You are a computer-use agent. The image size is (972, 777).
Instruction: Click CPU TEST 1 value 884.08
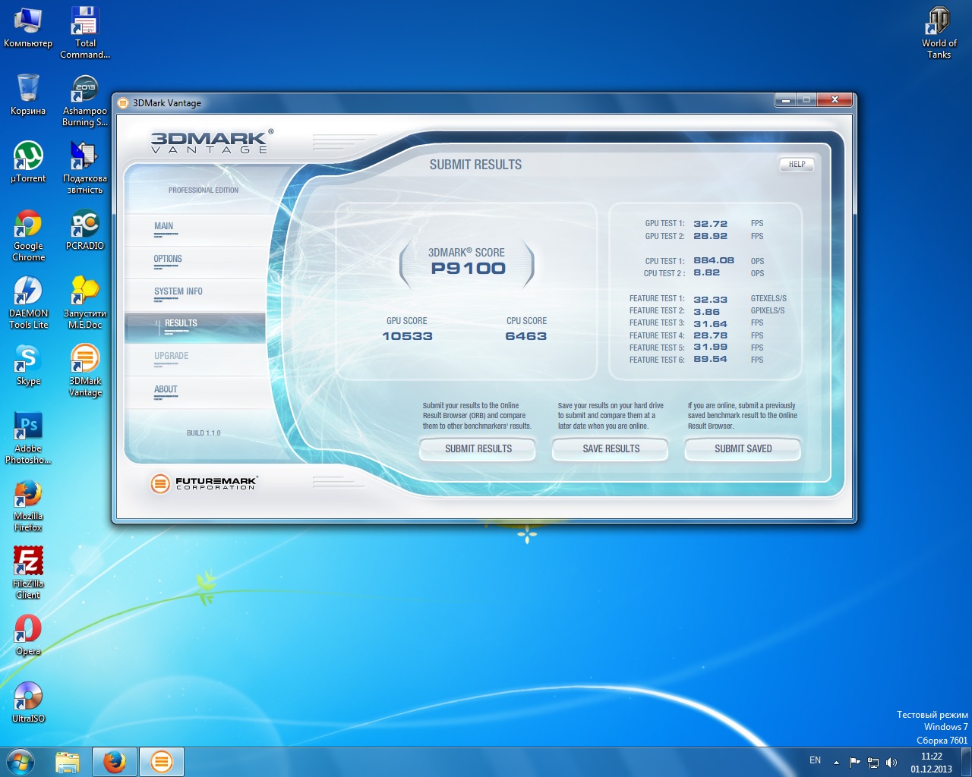[x=714, y=260]
